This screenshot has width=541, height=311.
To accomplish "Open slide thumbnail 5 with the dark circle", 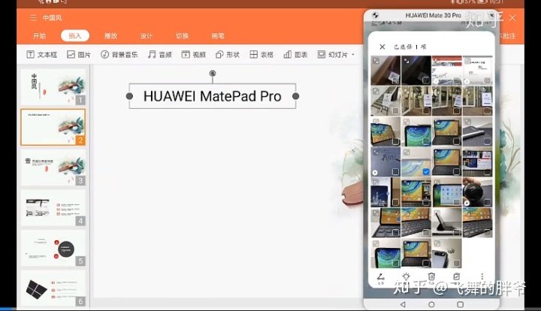I will click(x=53, y=248).
